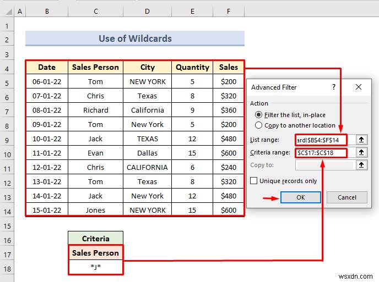
Task: Select the date cell 10-01-22
Action: [47, 139]
